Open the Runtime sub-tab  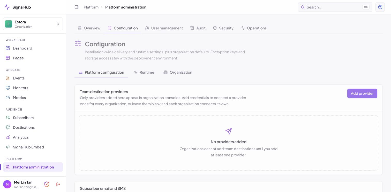(144, 72)
